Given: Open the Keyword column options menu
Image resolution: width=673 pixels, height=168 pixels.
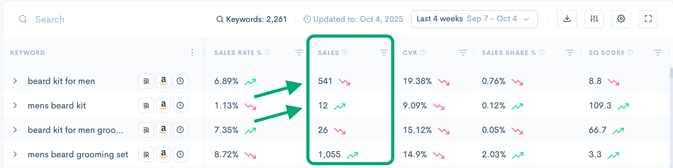Looking at the screenshot, I should tap(192, 53).
